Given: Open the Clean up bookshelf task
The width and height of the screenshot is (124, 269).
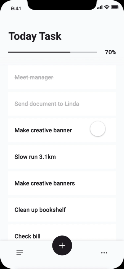Looking at the screenshot, I should point(62,210).
